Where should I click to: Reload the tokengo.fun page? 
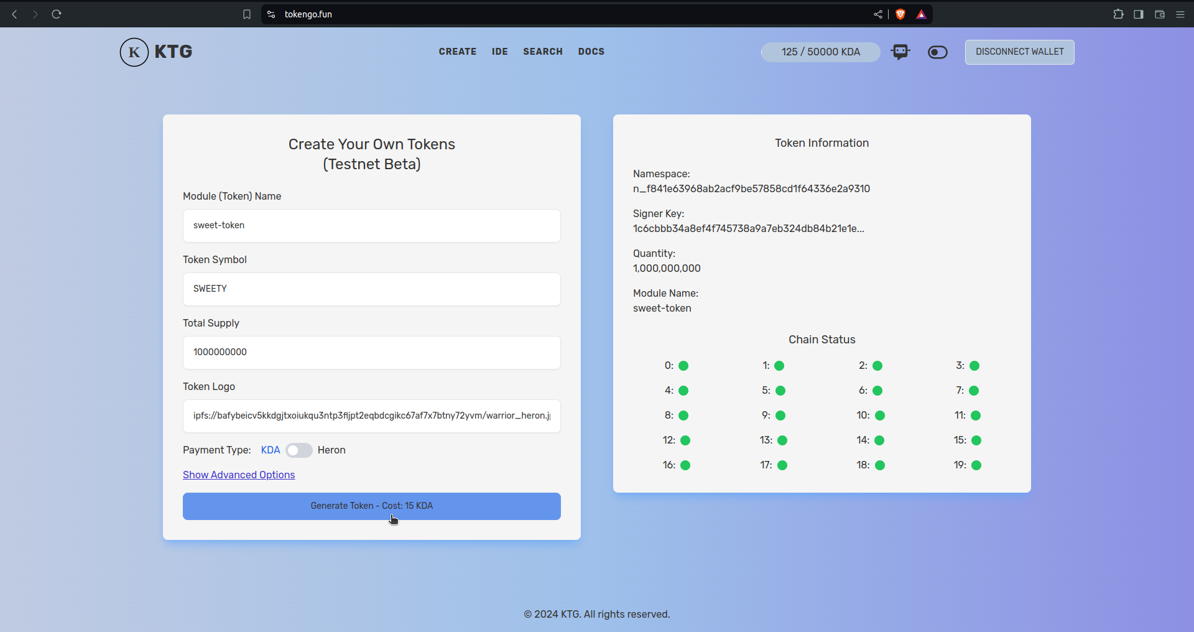click(x=57, y=14)
